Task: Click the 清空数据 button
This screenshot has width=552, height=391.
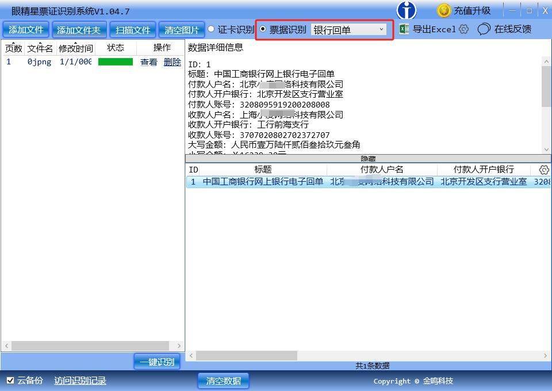Action: click(223, 381)
